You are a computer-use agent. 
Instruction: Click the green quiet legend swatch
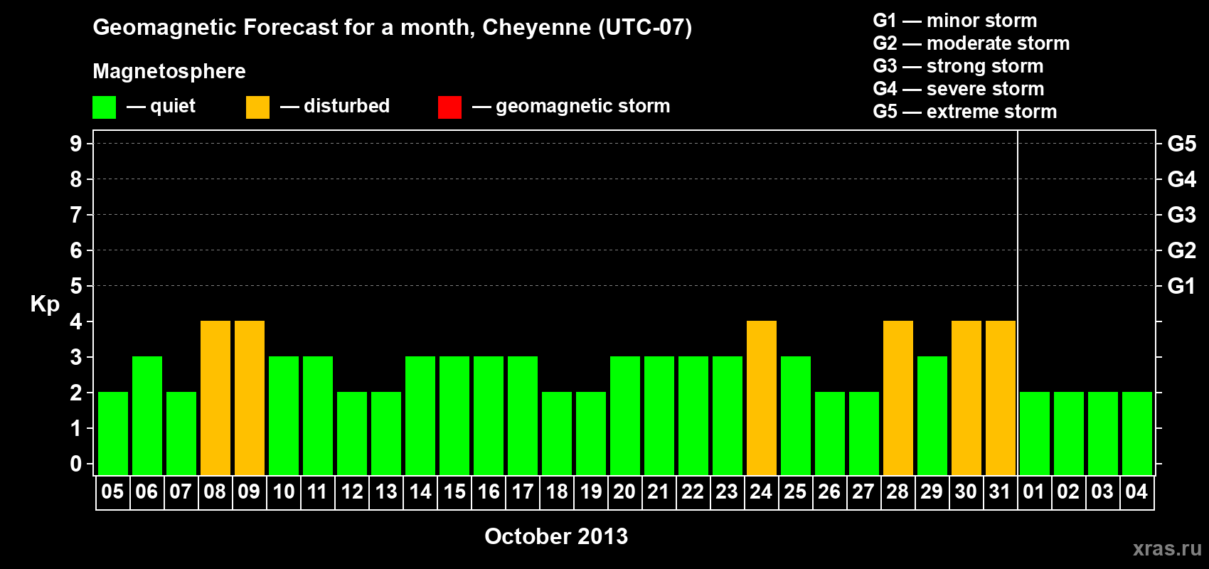pos(104,107)
